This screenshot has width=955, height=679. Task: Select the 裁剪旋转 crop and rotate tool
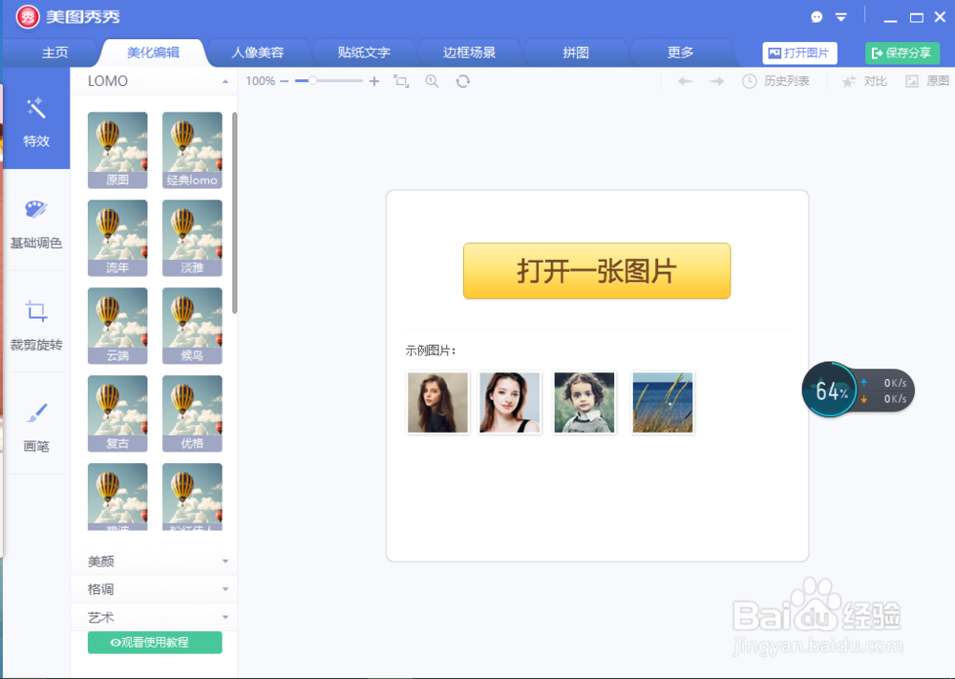pos(36,325)
